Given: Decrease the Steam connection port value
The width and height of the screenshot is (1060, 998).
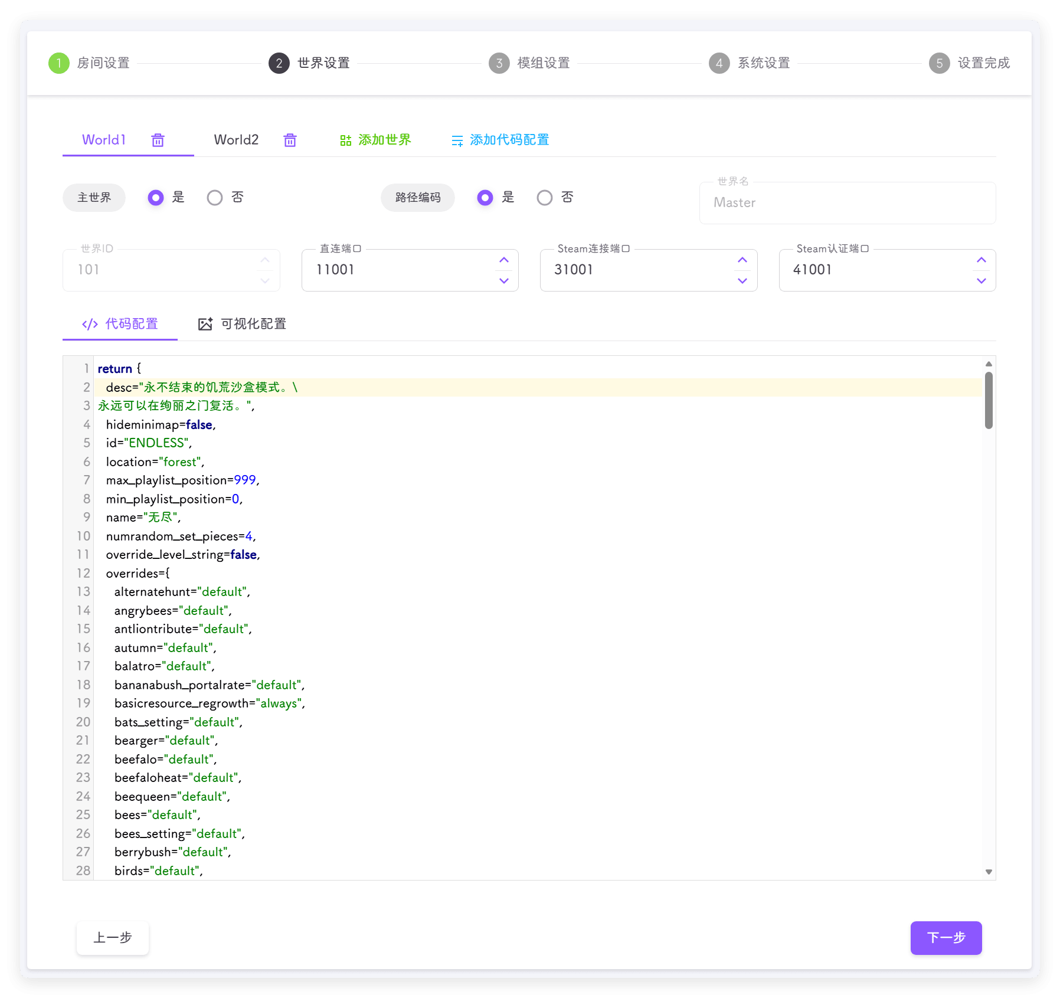Looking at the screenshot, I should coord(742,281).
